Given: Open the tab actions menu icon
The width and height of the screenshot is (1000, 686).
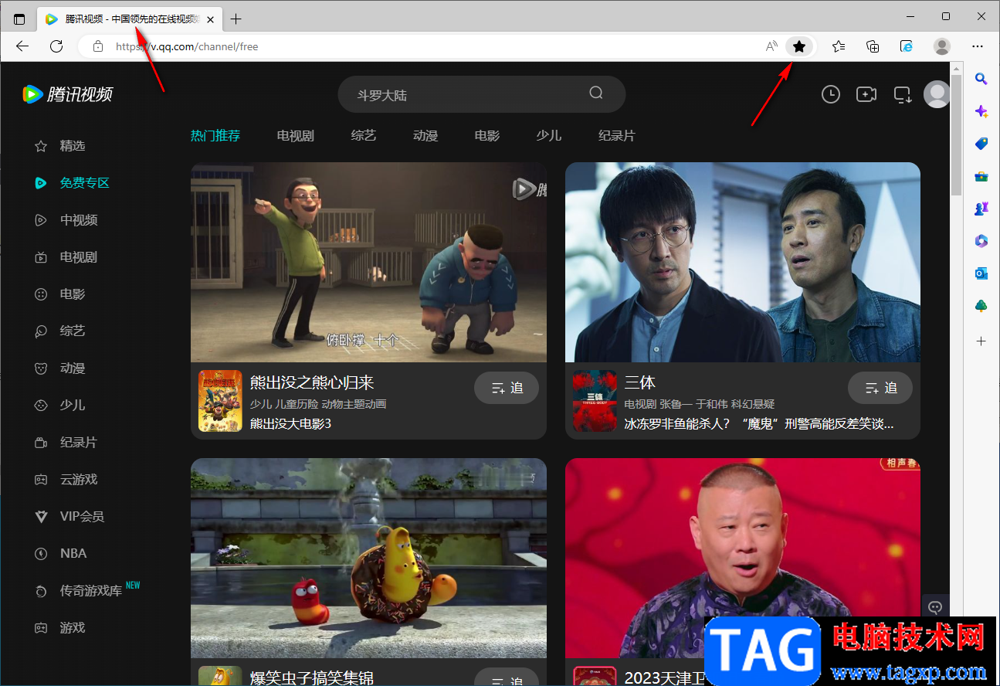Looking at the screenshot, I should pyautogui.click(x=19, y=19).
